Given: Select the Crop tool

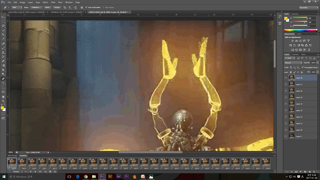Looking at the screenshot, I should pos(3,35).
